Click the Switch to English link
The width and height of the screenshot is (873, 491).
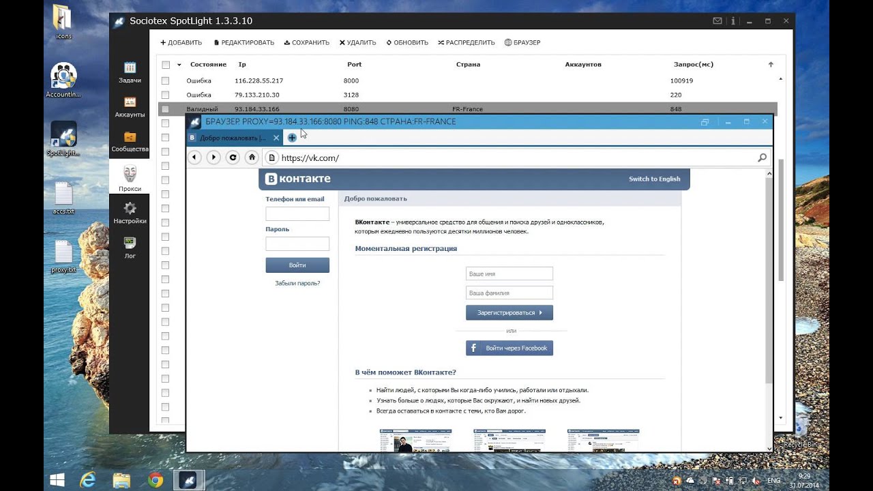coord(654,179)
